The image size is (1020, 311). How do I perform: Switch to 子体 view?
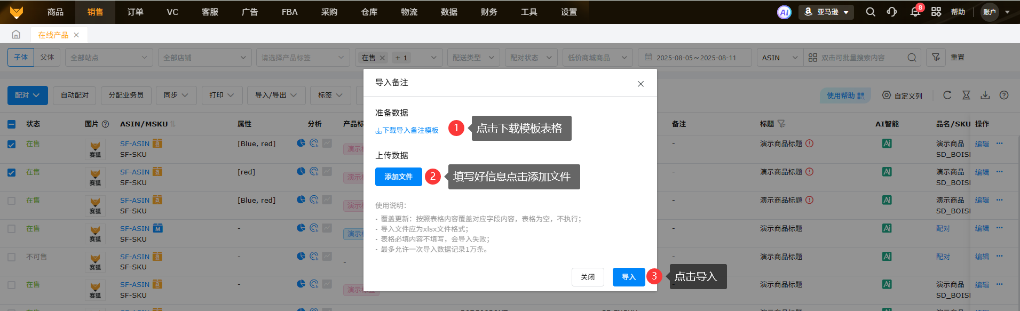click(x=21, y=57)
